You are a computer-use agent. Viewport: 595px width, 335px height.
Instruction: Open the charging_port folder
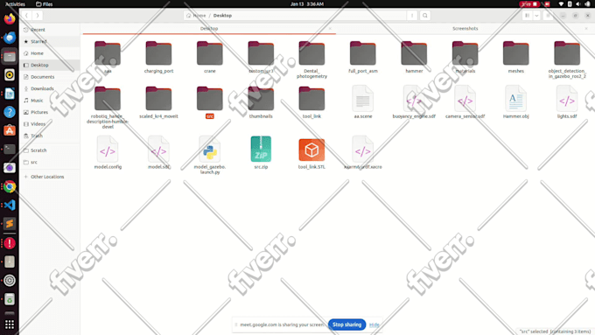158,57
